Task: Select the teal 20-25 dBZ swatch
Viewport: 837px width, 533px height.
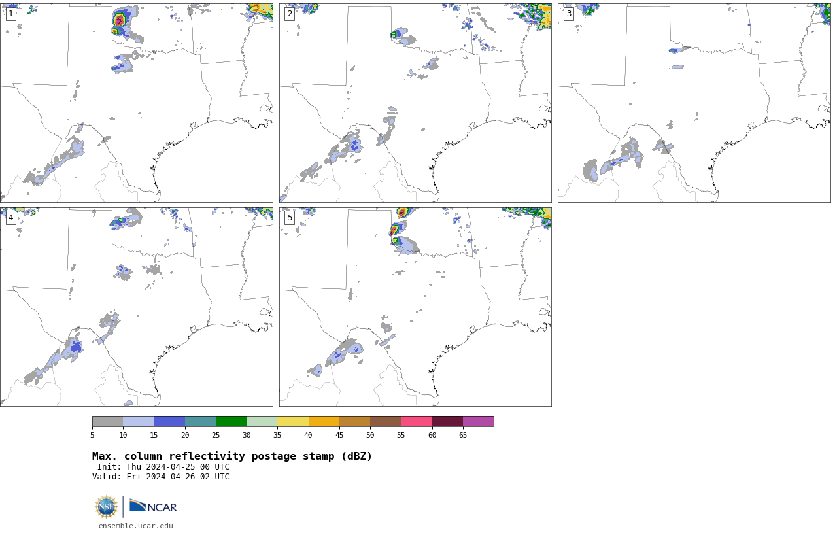Action: [200, 421]
